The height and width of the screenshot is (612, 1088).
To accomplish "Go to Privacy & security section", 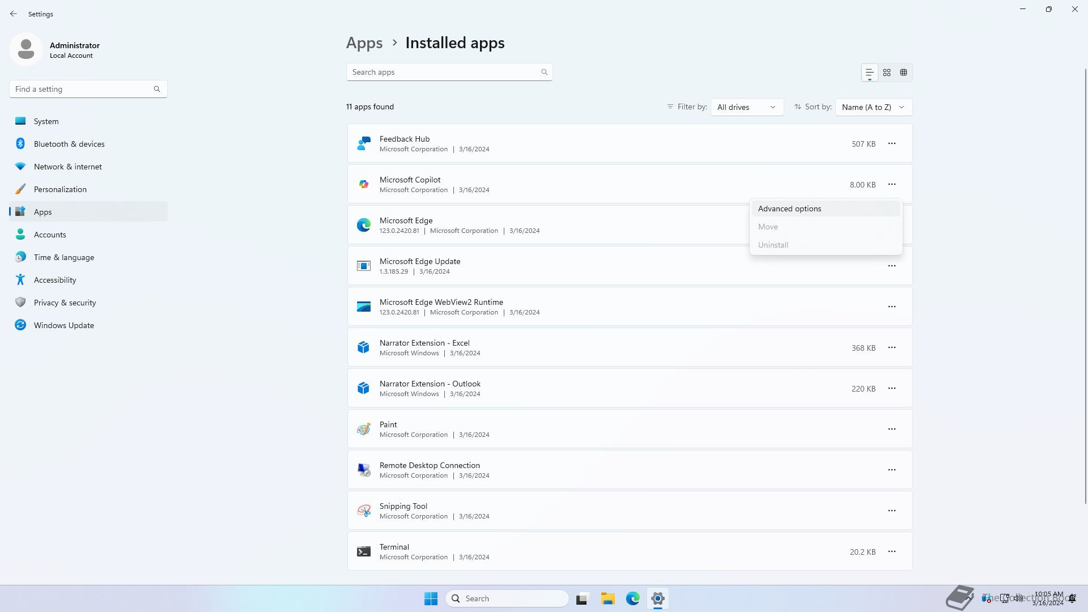I will (x=65, y=303).
